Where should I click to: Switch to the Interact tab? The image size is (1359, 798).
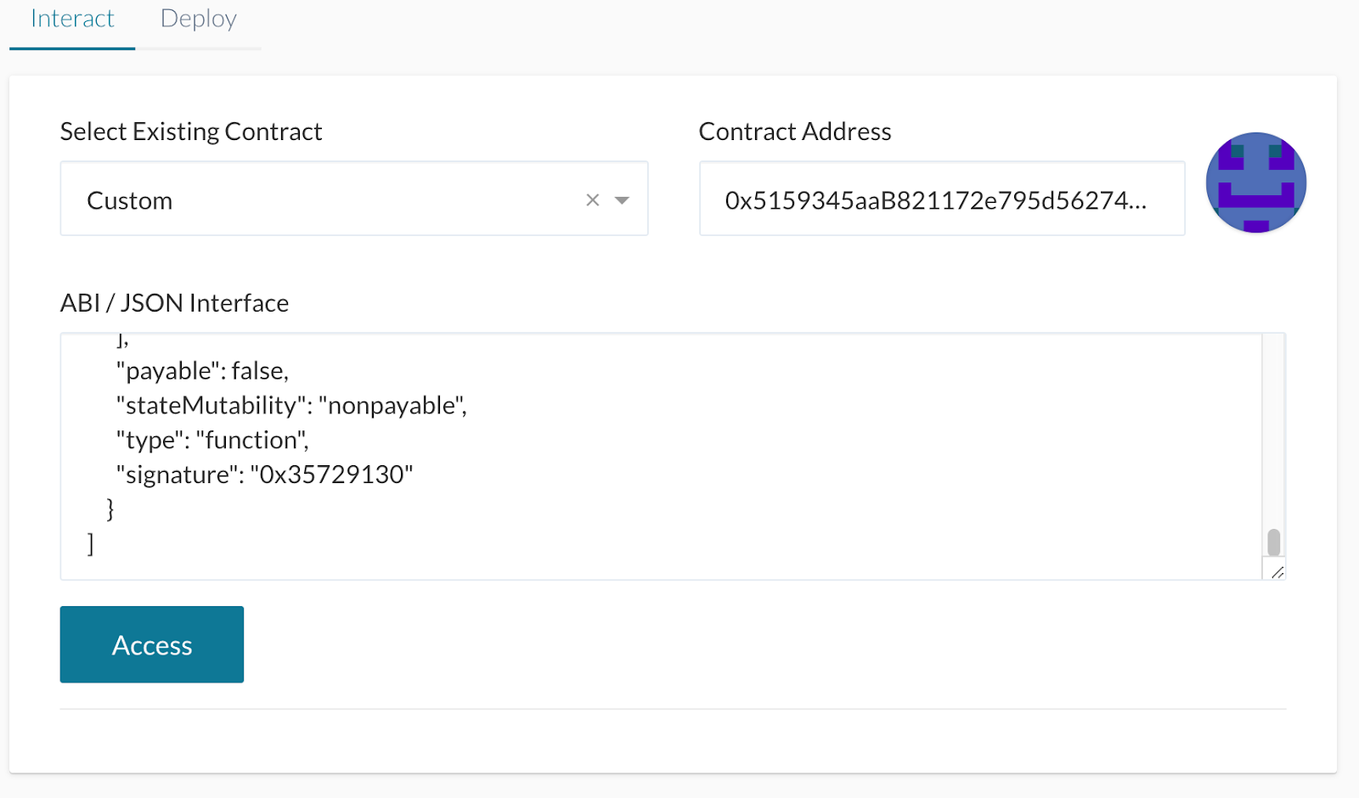72,20
